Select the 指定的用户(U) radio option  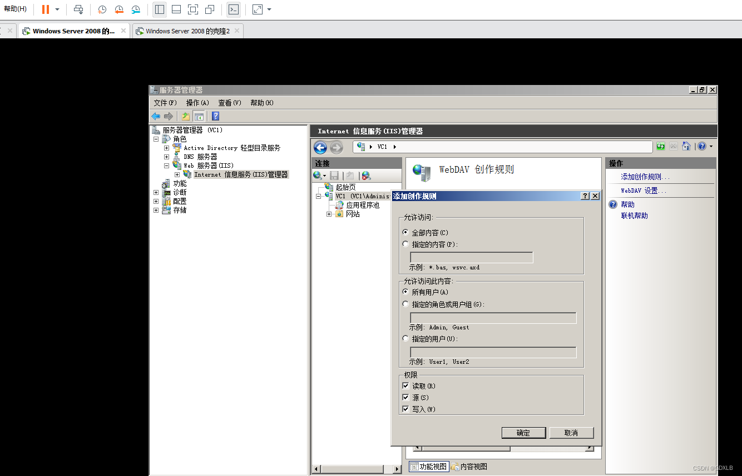coord(405,338)
